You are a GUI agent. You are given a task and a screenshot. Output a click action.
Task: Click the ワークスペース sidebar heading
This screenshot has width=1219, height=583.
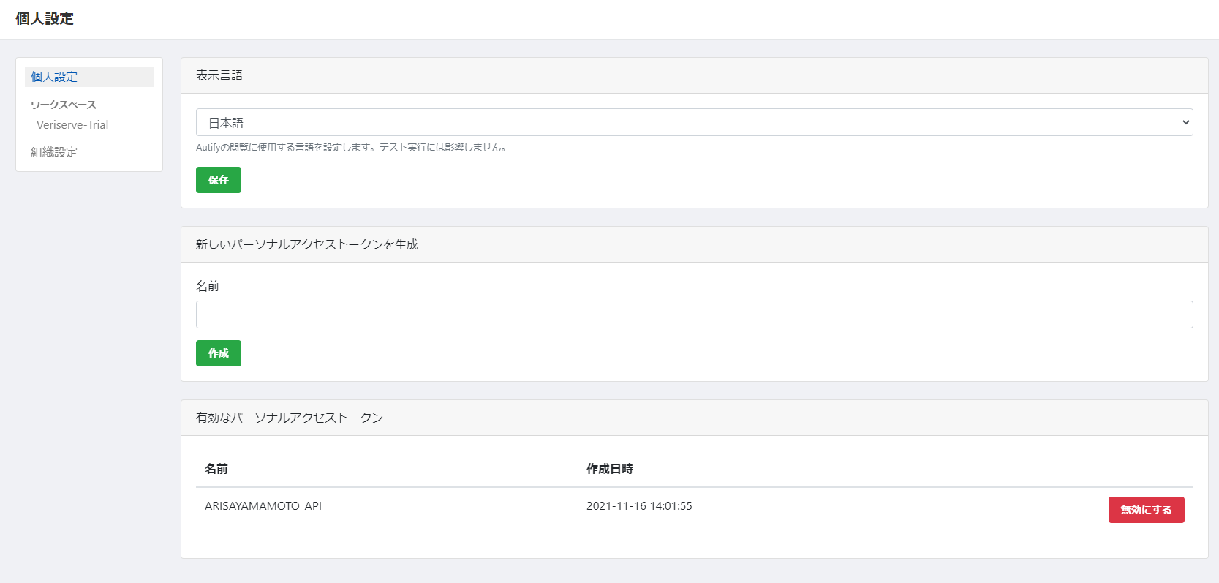tap(62, 104)
